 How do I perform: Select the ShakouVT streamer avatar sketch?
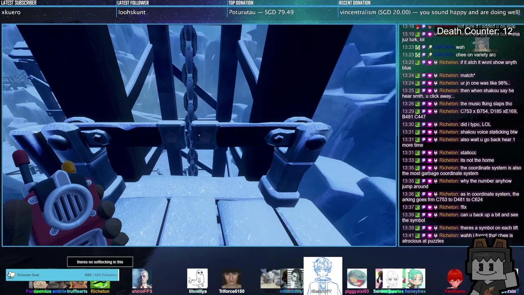(x=323, y=275)
